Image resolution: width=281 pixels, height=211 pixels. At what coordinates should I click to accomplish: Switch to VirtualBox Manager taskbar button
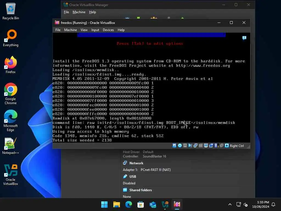(165, 204)
